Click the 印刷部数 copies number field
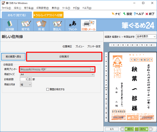This screenshot has height=132, width=157. click(24, 79)
